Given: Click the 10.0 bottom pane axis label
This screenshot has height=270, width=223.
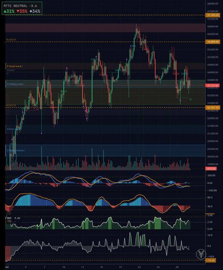Looking at the screenshot, I should [210, 235].
